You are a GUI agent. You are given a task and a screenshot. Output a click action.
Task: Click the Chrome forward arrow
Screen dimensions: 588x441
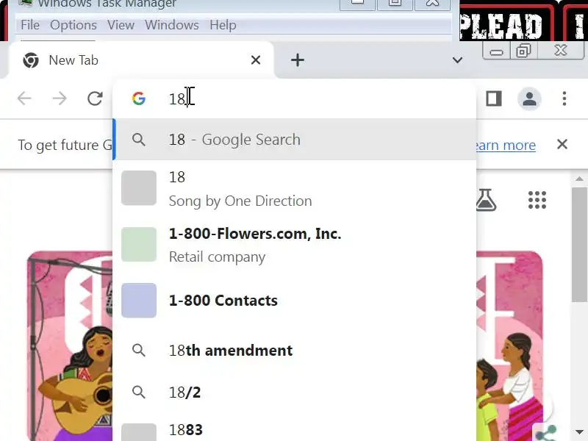60,98
